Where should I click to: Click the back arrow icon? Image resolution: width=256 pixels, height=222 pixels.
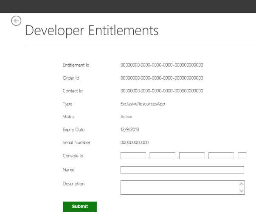tap(16, 21)
